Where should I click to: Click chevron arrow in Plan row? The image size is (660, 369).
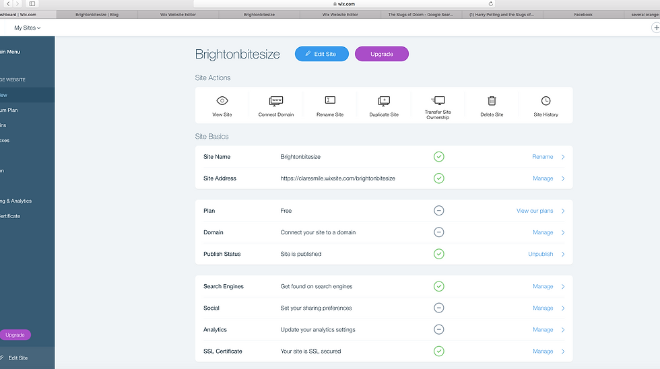563,211
